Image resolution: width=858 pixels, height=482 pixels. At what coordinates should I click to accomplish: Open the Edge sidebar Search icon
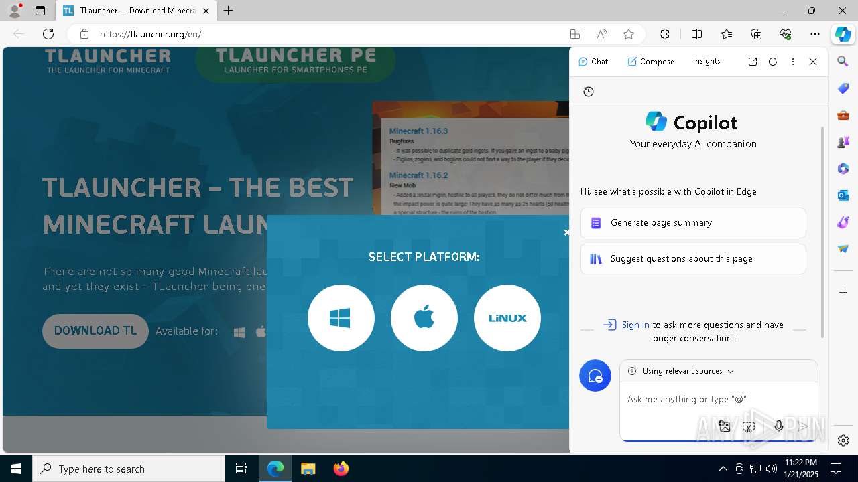[843, 61]
